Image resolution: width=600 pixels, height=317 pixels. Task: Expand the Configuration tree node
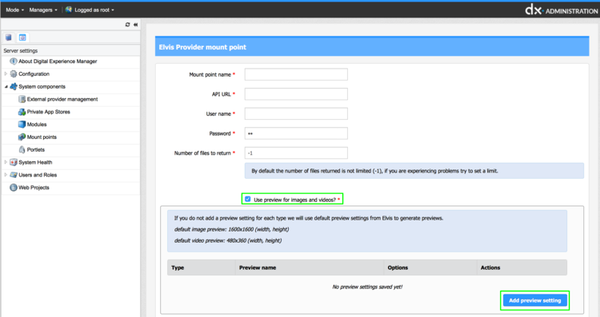pyautogui.click(x=6, y=73)
